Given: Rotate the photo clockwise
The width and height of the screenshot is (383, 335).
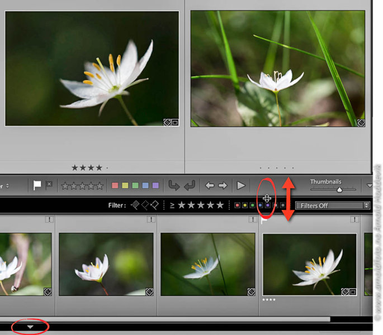Looking at the screenshot, I should pos(190,186).
